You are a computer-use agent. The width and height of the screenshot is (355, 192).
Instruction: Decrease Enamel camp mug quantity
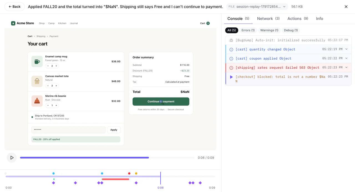point(48,66)
